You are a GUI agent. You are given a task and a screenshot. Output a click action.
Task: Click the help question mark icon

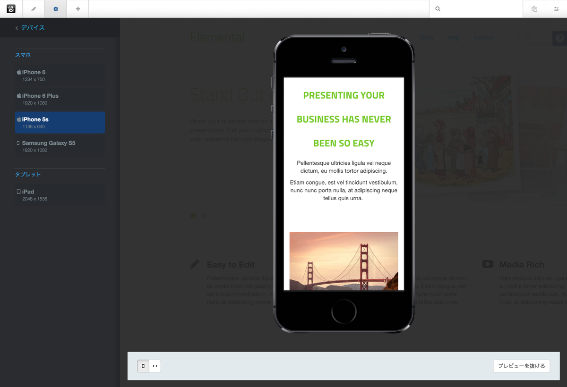(x=561, y=39)
